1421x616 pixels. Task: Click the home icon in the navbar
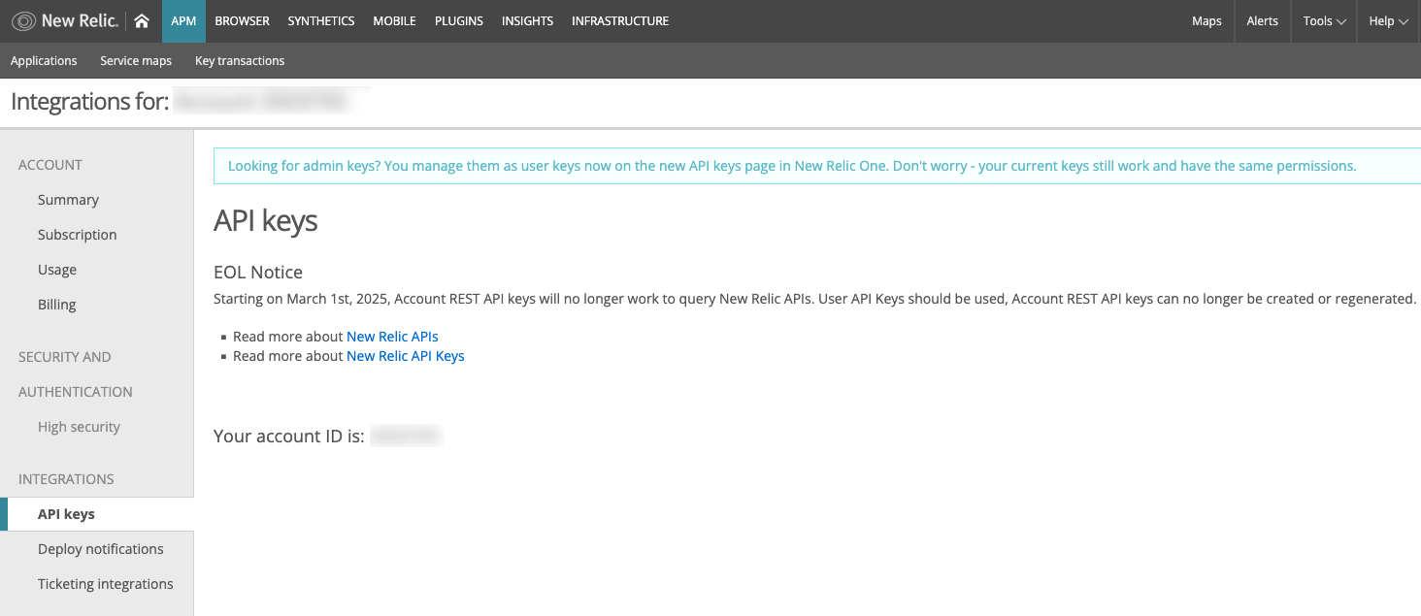point(142,20)
